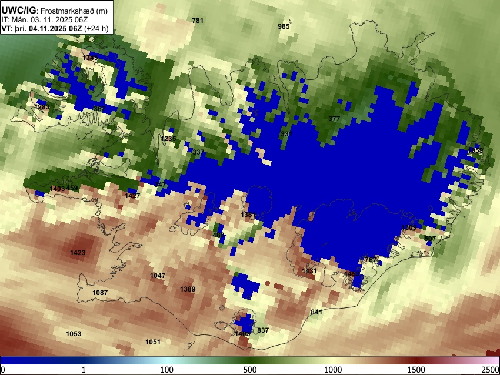Click the map value 1047

click(158, 275)
